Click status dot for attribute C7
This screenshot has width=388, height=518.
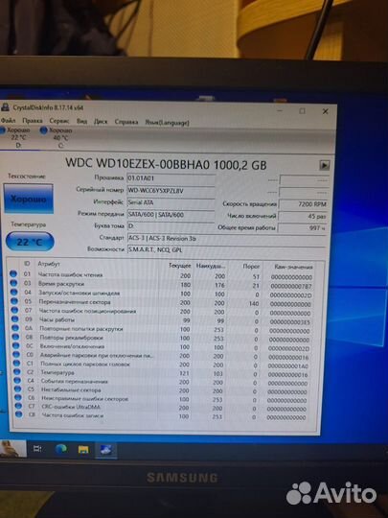pos(18,406)
